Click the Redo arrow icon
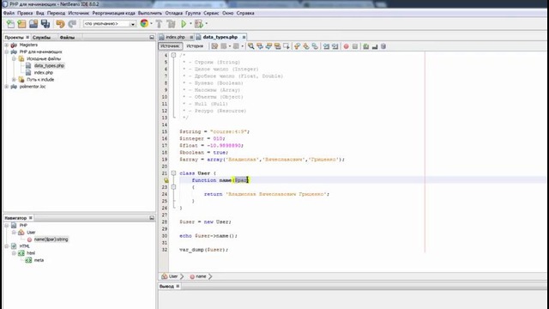Screen dimensions: 549x309 tap(72, 24)
